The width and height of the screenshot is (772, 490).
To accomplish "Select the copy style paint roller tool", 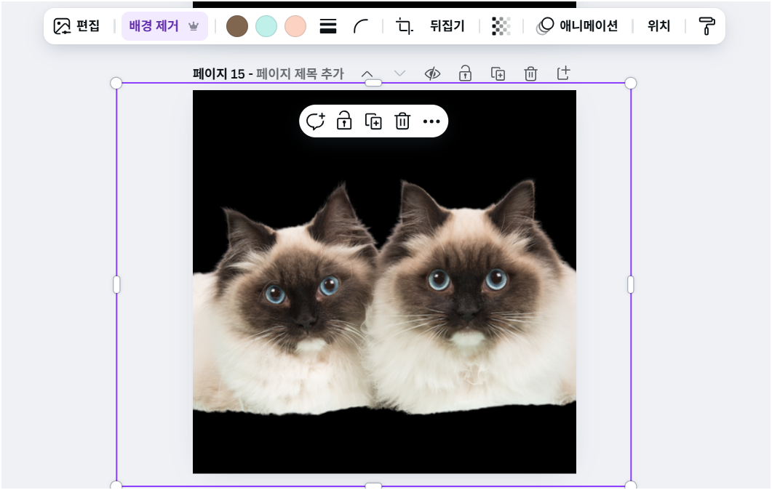I will 705,25.
